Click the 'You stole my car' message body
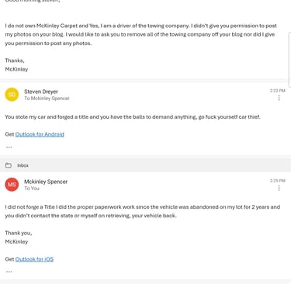The image size is (291, 284). (x=133, y=117)
